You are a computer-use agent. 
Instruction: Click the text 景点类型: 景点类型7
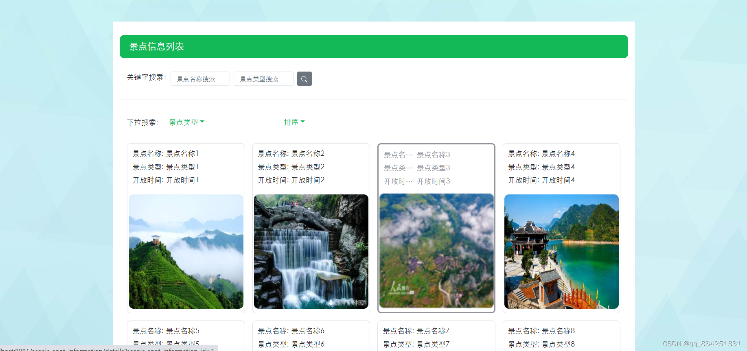click(x=416, y=344)
